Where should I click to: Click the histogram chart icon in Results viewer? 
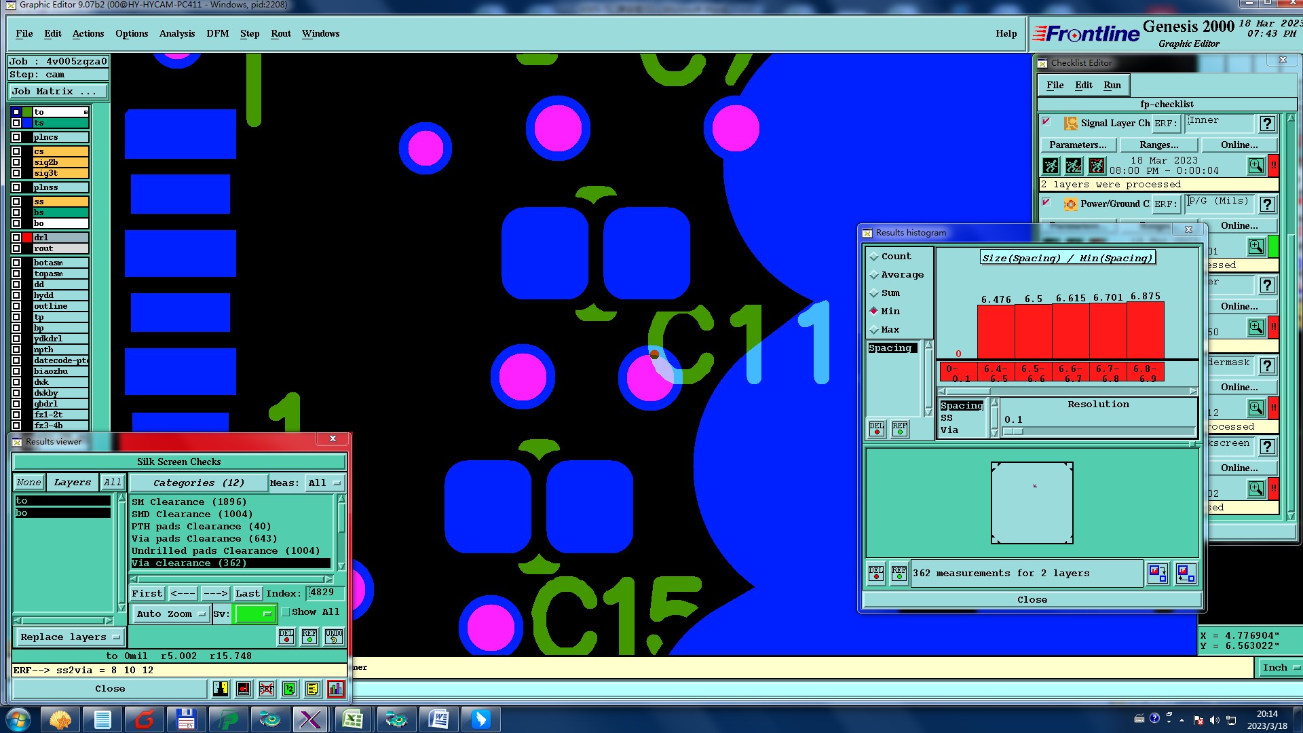336,689
